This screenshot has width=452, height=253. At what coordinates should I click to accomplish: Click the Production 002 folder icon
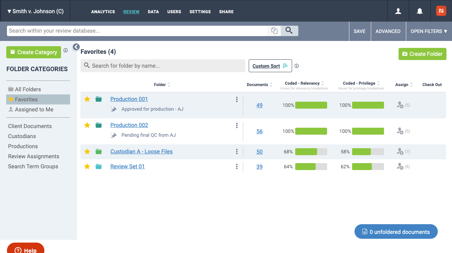(99, 125)
